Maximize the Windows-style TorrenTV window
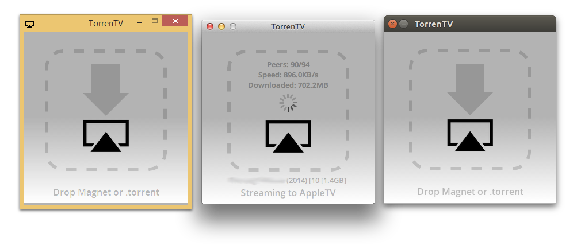Viewport: 577px width, 249px height. point(155,21)
